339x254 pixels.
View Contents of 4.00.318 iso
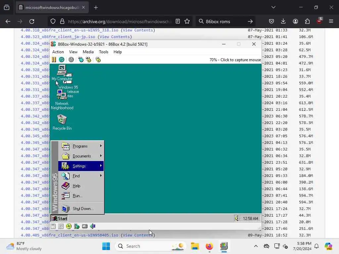pos(138,30)
